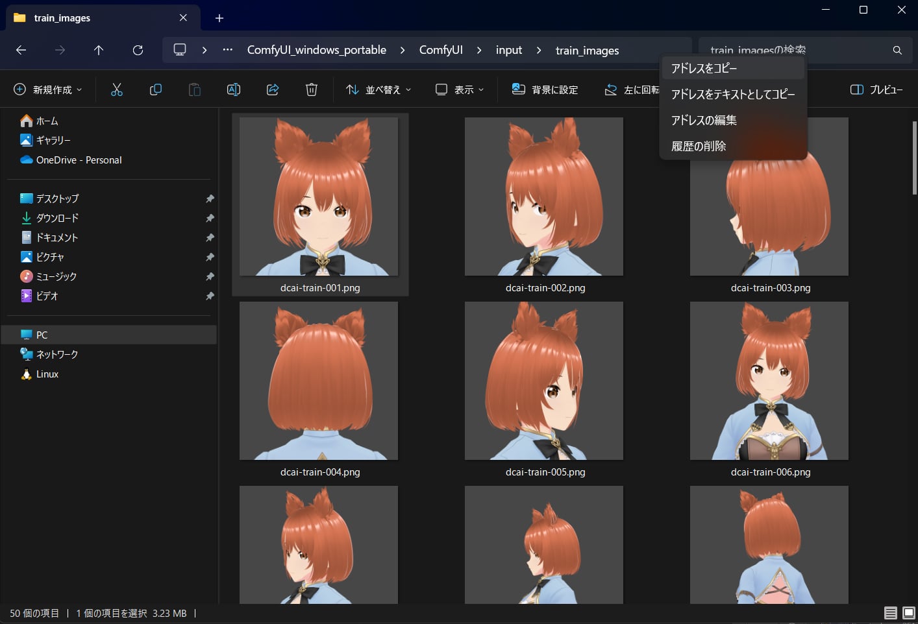Open ギャラリー in the sidebar
The height and width of the screenshot is (624, 918).
click(x=45, y=140)
